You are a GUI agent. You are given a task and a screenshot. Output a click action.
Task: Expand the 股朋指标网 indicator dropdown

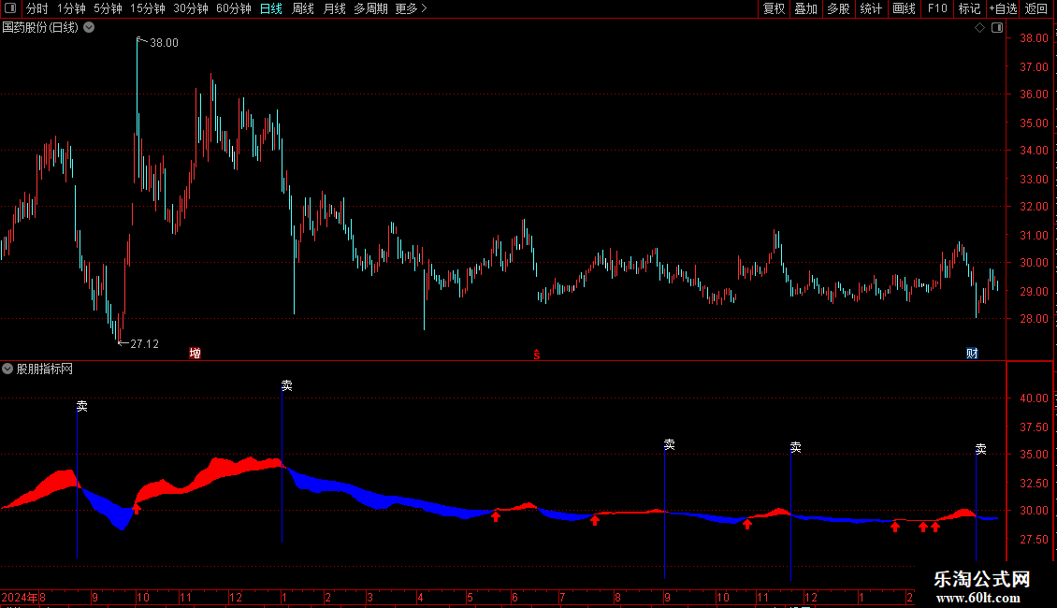pos(7,369)
